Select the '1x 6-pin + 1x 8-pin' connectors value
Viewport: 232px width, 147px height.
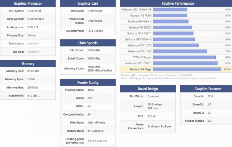pyautogui.click(x=159, y=126)
